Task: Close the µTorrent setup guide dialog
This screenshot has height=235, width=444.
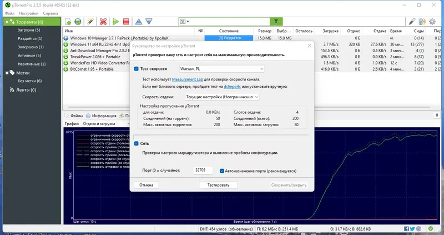Action: click(x=309, y=46)
